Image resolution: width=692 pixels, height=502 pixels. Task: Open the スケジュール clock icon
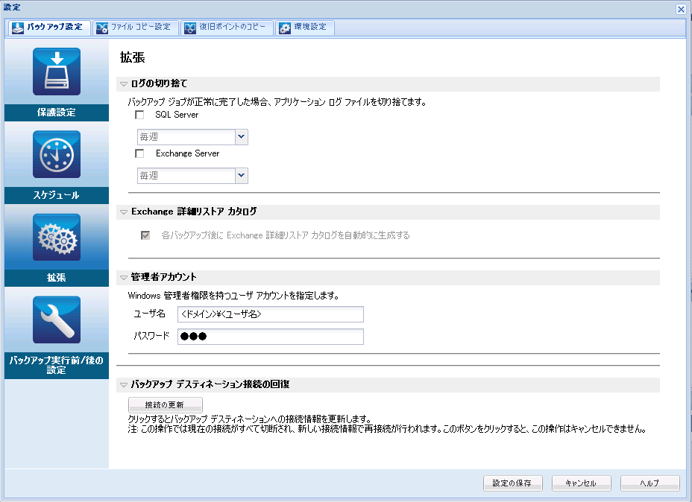(x=56, y=154)
